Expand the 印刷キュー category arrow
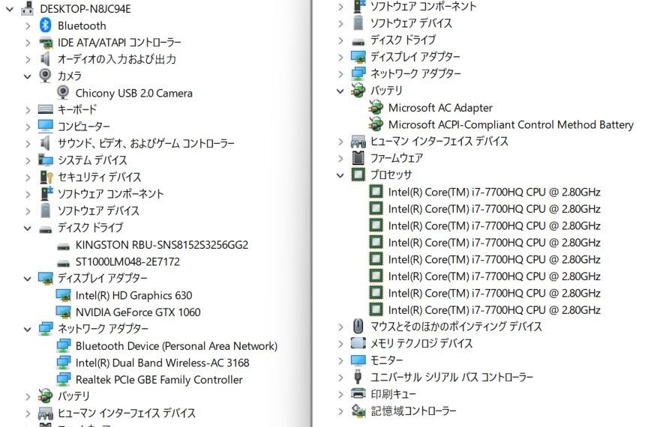This screenshot has height=427, width=660. 340,394
